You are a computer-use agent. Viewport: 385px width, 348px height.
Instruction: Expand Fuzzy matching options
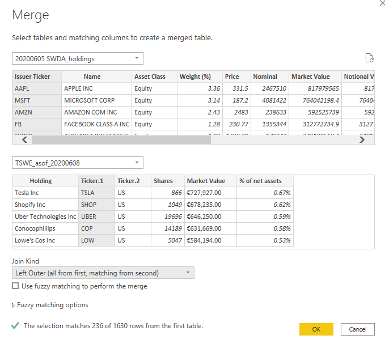(x=50, y=305)
